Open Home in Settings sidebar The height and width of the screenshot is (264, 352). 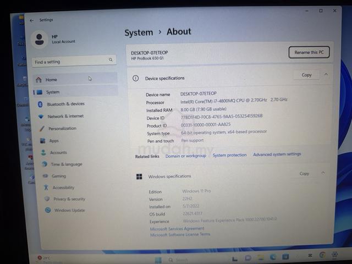[75, 79]
